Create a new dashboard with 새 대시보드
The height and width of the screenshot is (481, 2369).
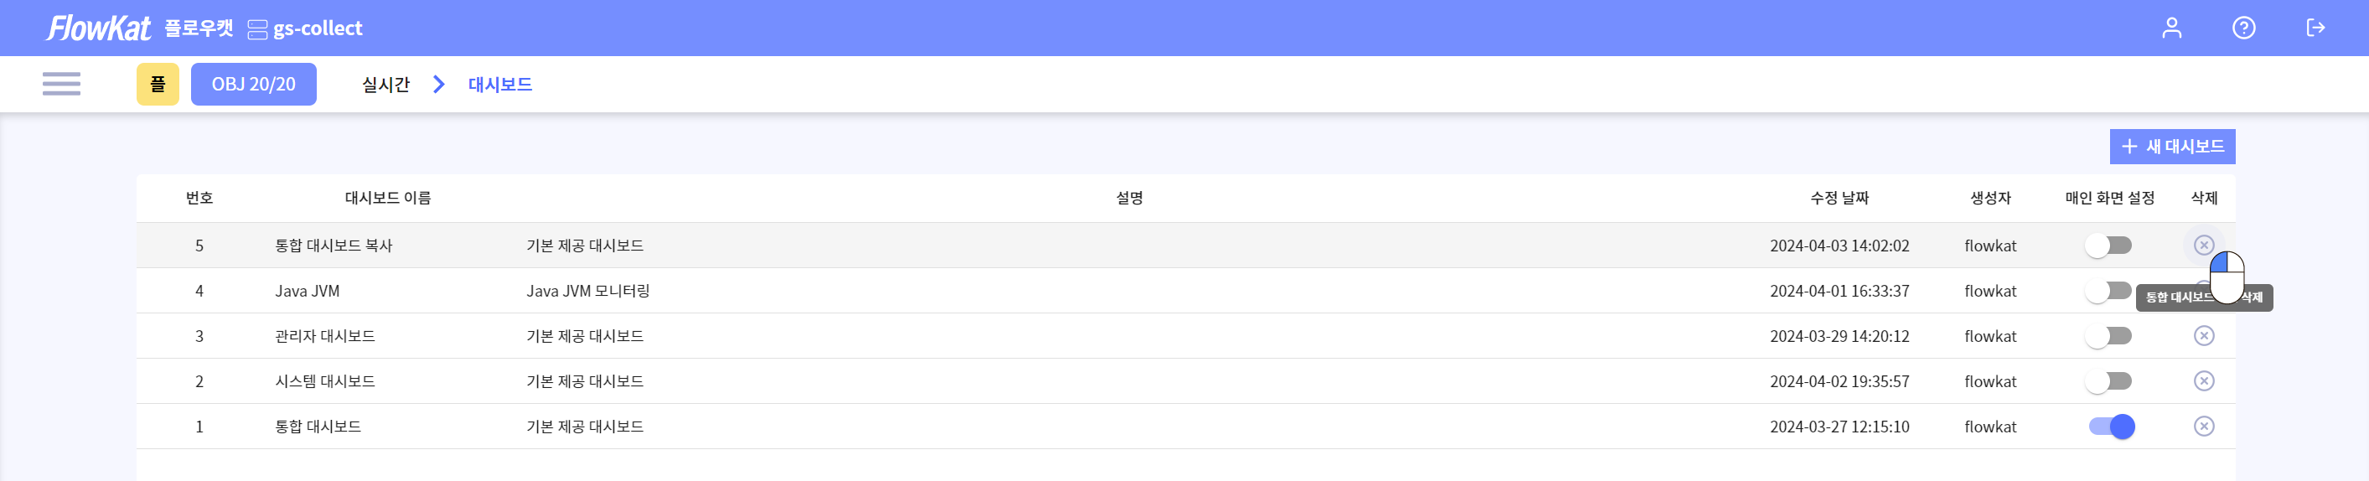tap(2171, 147)
